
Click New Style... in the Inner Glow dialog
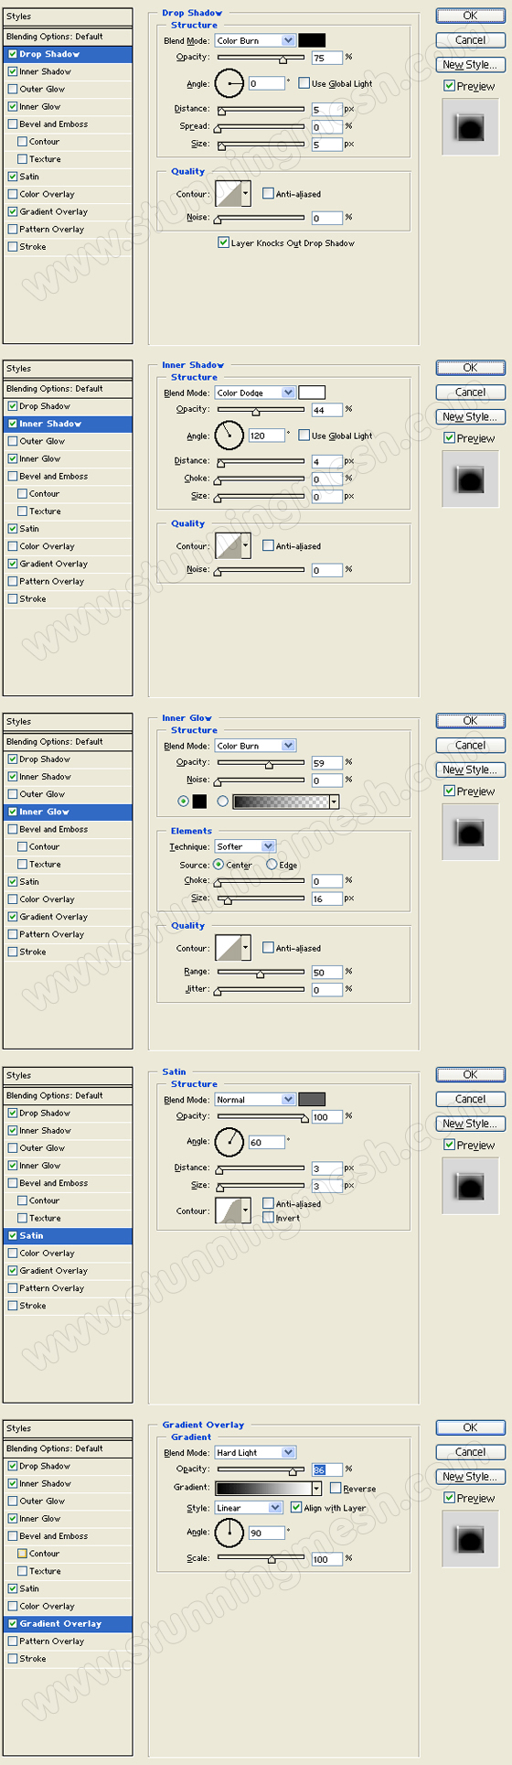(x=470, y=769)
